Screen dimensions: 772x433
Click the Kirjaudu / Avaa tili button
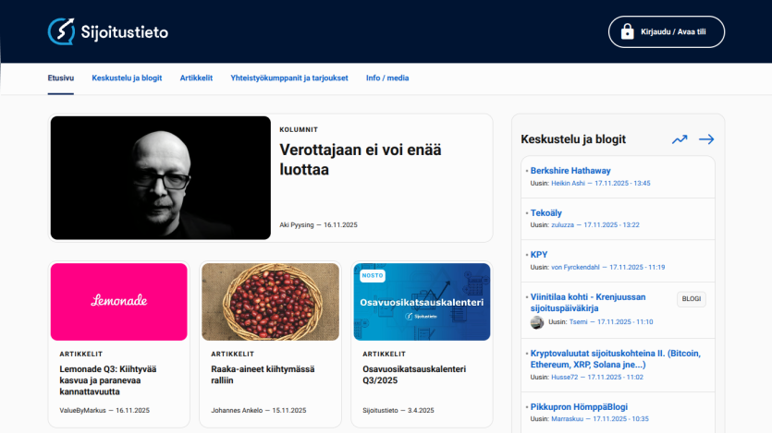click(667, 32)
